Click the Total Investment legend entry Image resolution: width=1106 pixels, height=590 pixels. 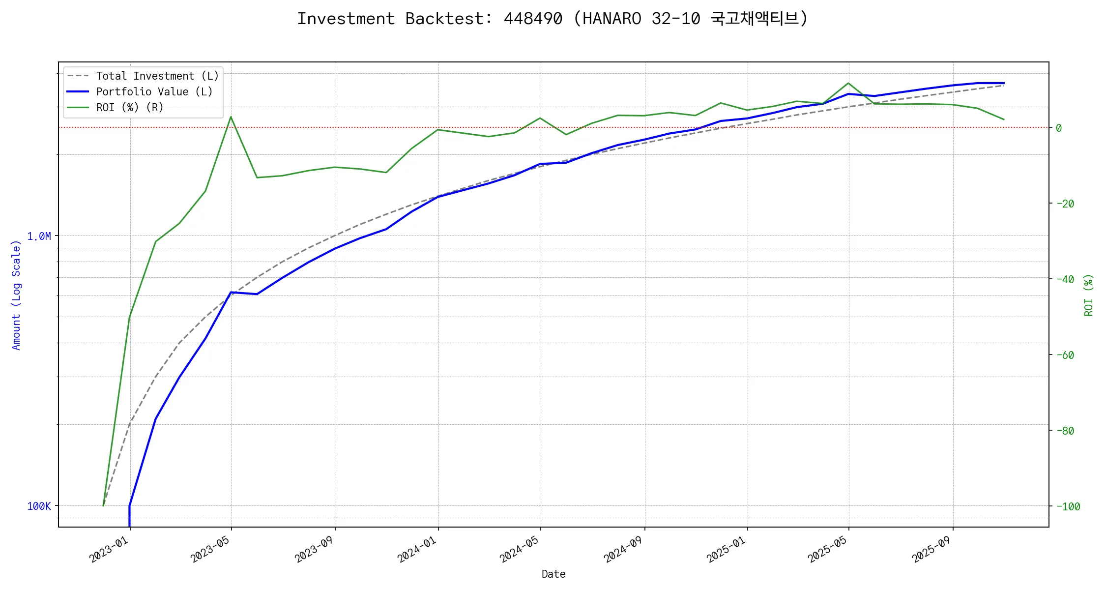pyautogui.click(x=157, y=76)
